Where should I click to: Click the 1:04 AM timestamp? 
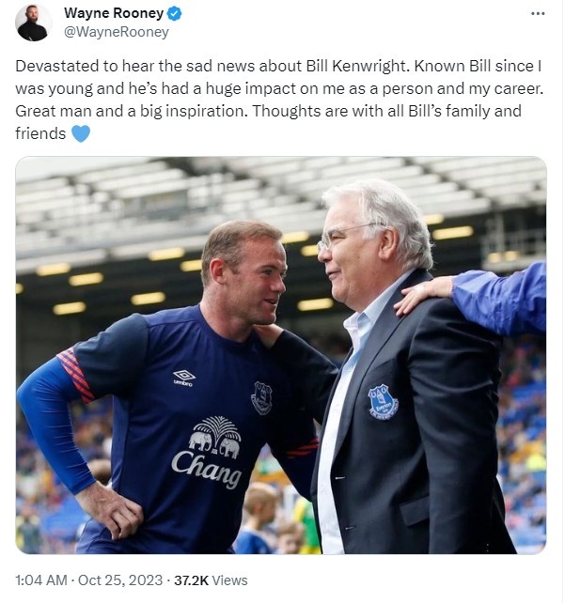point(41,580)
